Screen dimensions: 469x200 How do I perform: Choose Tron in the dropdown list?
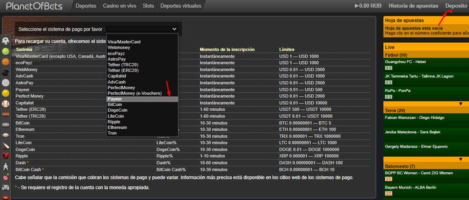tap(142, 133)
